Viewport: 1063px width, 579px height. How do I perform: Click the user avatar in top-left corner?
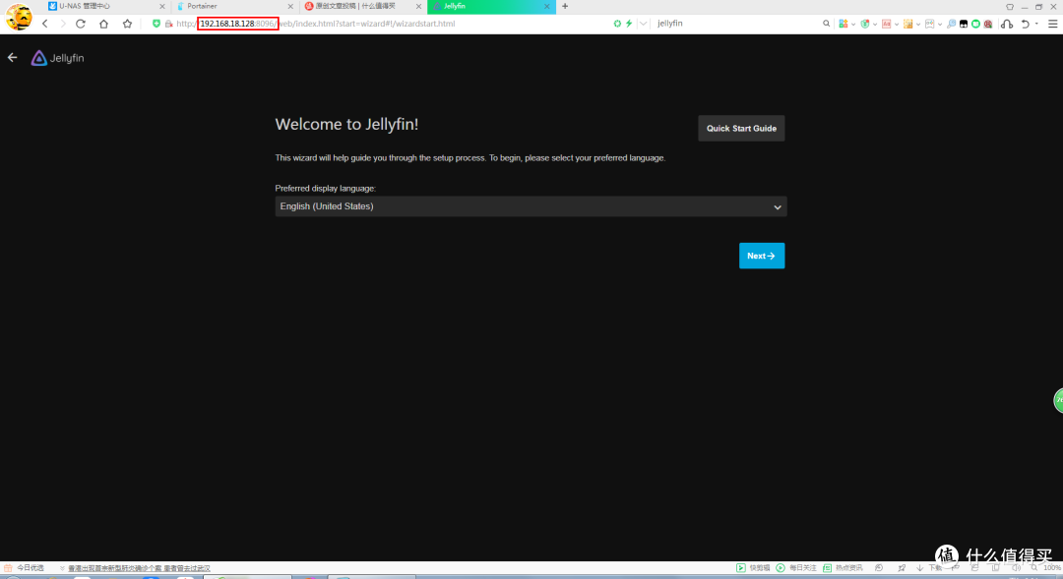(19, 17)
